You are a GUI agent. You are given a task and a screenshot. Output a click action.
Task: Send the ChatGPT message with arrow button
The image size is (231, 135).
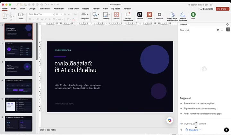pyautogui.click(x=226, y=130)
